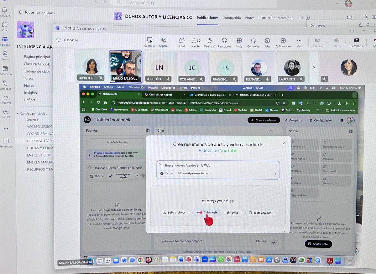Open OneDrive in the Teams sidebar
The image size is (376, 274).
pos(5,99)
